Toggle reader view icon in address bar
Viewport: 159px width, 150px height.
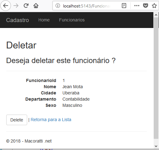(x=124, y=6)
